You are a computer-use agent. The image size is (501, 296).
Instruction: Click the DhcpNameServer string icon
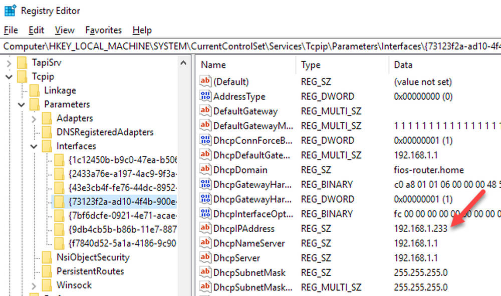pos(205,242)
